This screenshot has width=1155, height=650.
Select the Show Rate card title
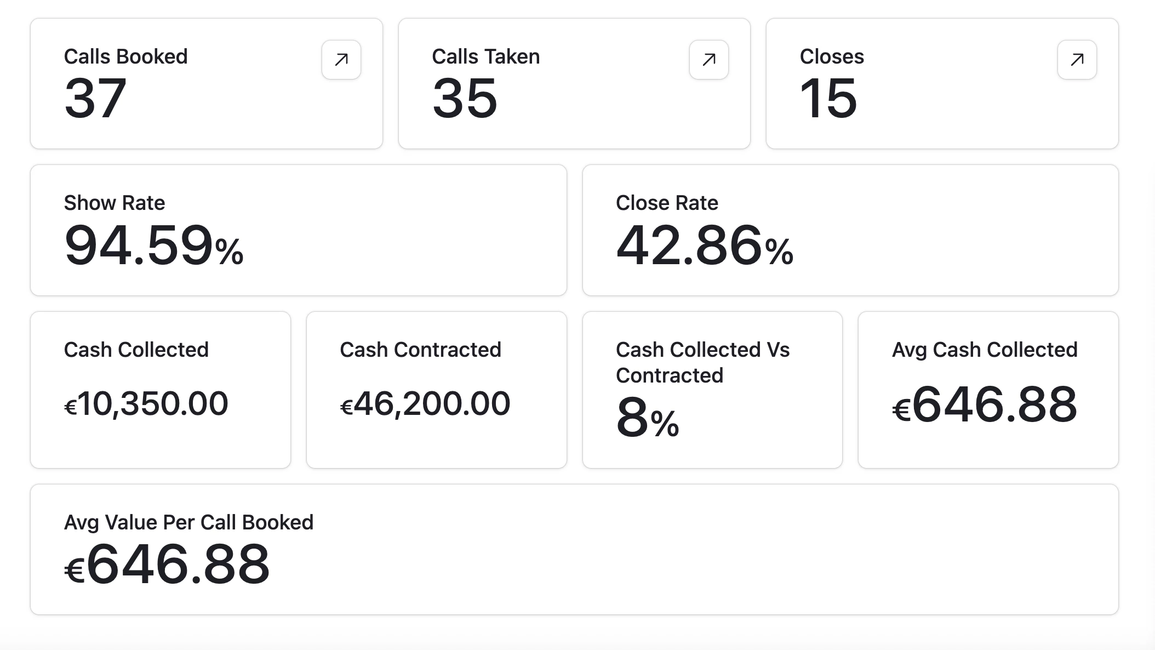(114, 203)
